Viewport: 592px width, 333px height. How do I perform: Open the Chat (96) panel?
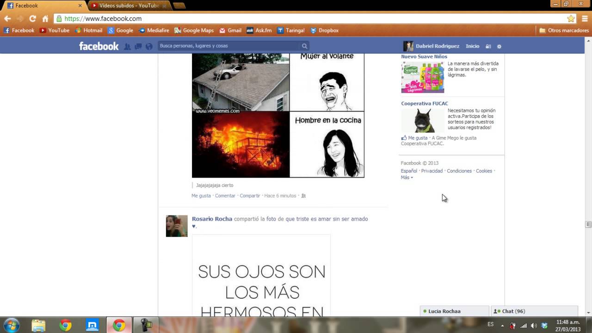click(x=534, y=311)
